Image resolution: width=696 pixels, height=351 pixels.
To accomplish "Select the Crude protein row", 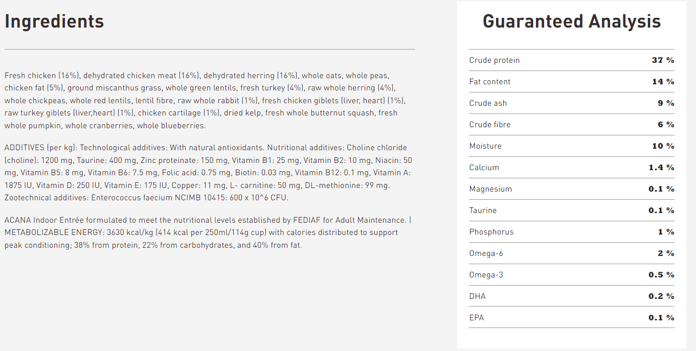I will [x=572, y=60].
